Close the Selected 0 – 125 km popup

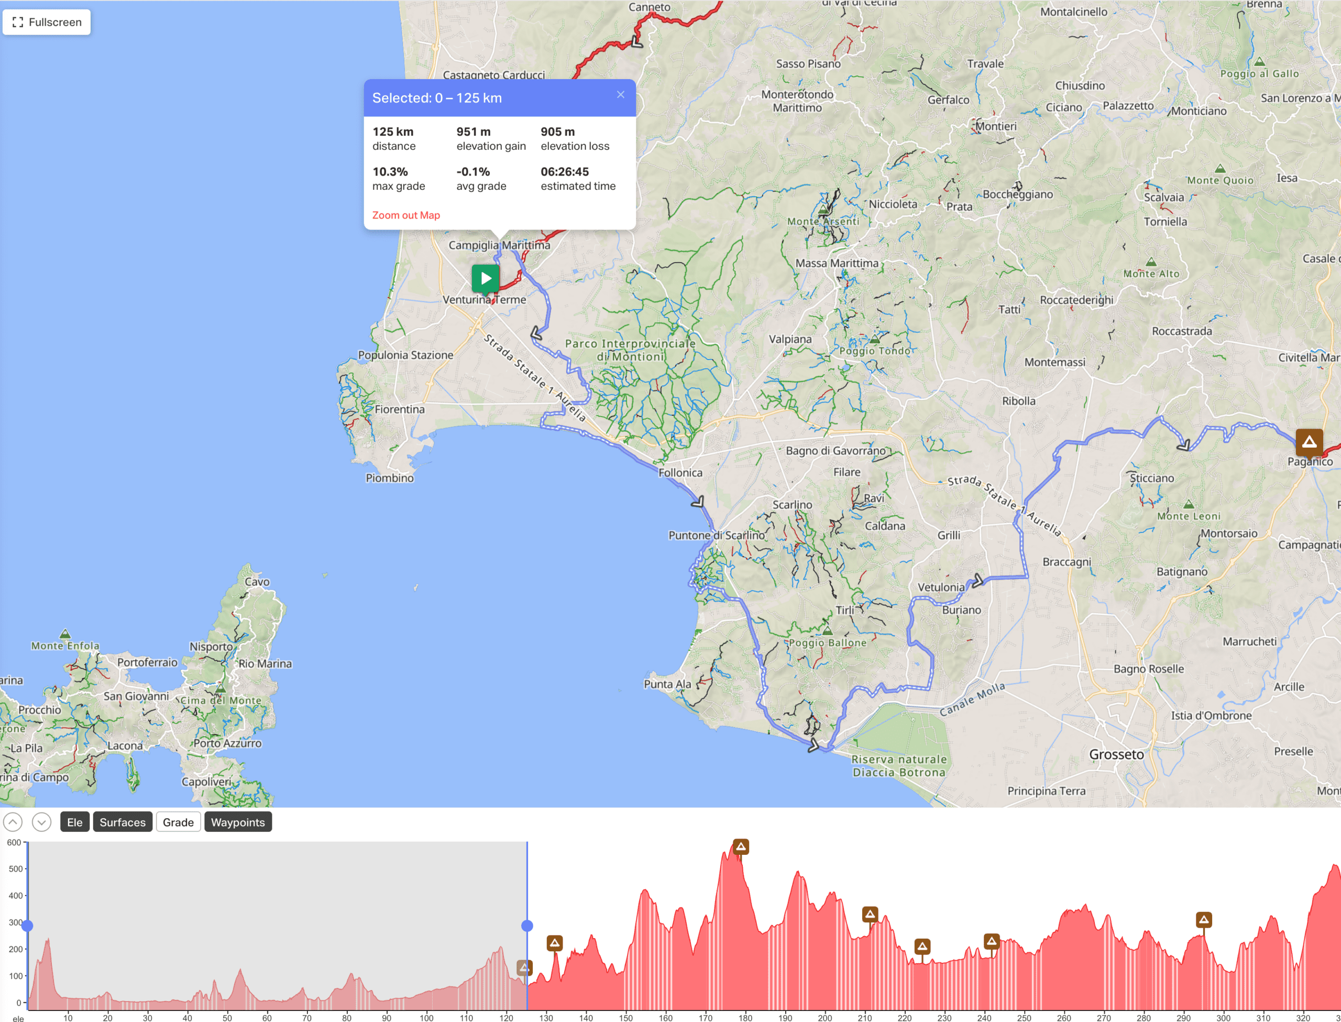tap(620, 95)
